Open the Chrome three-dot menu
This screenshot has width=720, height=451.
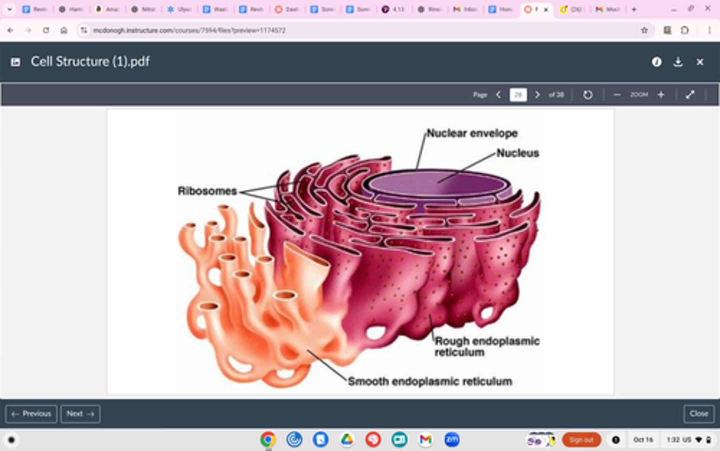point(709,31)
